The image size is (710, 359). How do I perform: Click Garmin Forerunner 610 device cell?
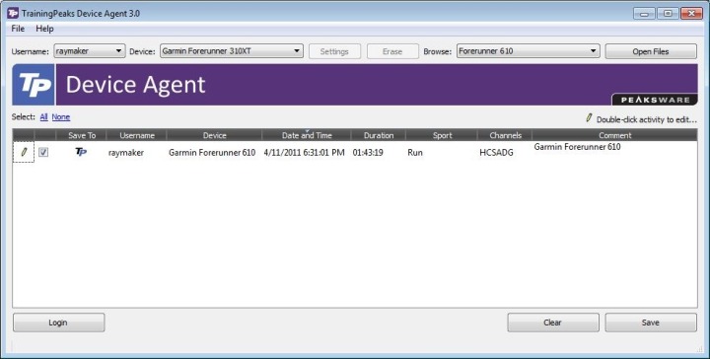[212, 153]
